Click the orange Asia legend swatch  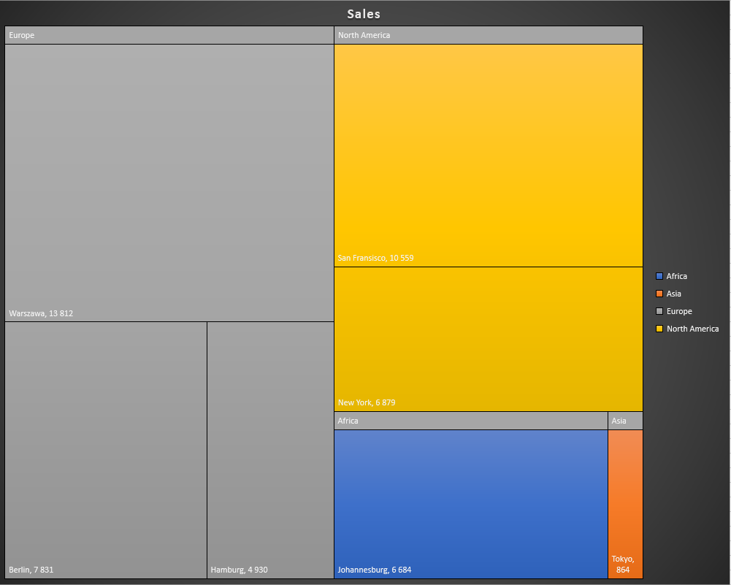pos(659,294)
